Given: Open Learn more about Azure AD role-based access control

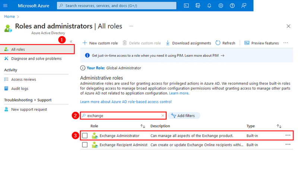Looking at the screenshot, I should [126, 102].
